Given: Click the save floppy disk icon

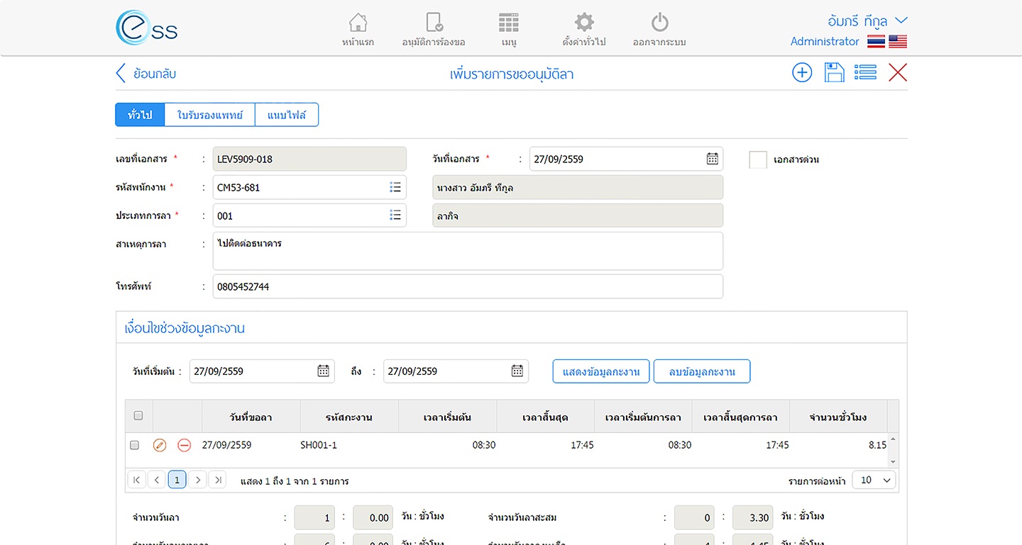Looking at the screenshot, I should click(x=834, y=72).
